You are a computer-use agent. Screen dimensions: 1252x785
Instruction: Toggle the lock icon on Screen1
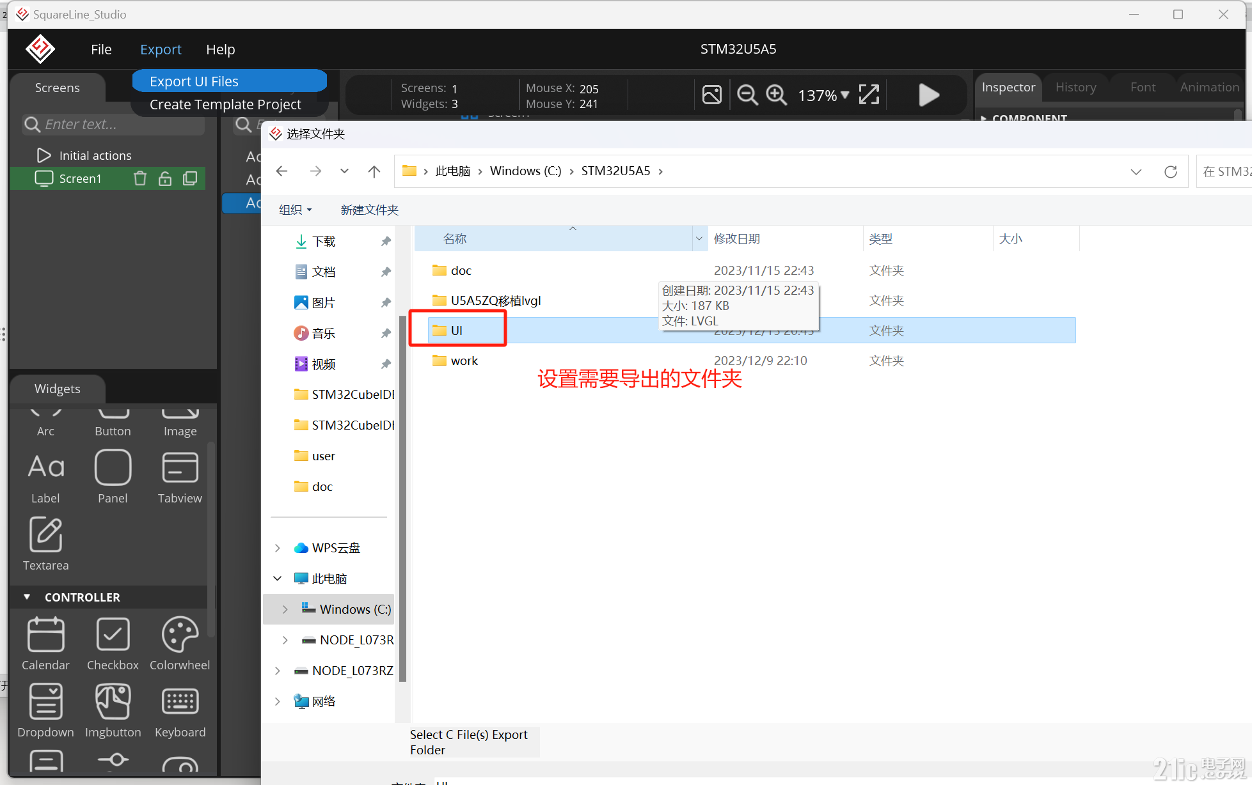click(x=165, y=178)
